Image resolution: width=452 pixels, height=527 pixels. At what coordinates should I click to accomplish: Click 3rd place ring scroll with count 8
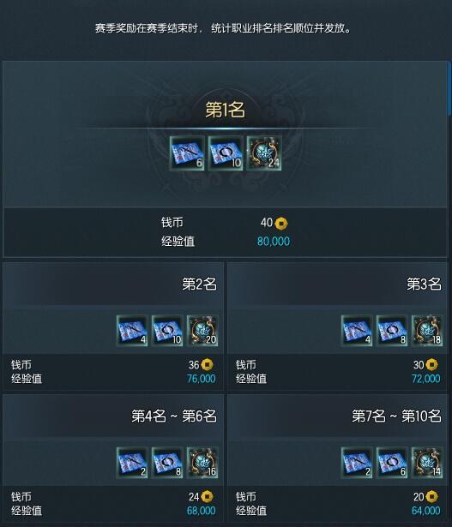point(392,331)
